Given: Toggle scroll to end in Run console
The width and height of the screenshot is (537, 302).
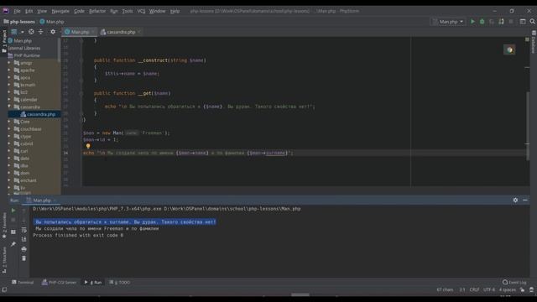Looking at the screenshot, I should pos(23,239).
